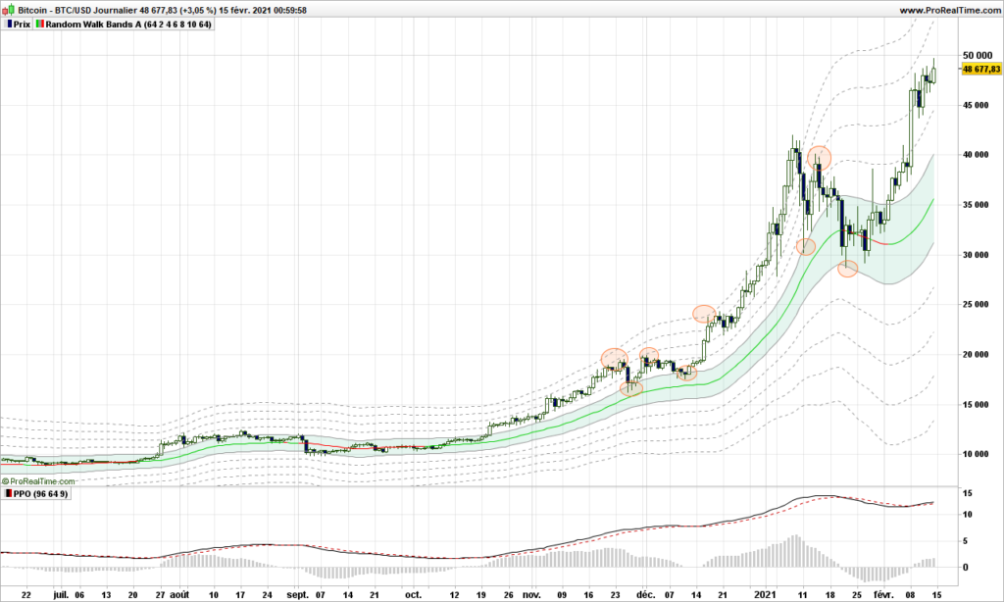
Task: Click the PPO scale value 0
Action: click(x=966, y=568)
